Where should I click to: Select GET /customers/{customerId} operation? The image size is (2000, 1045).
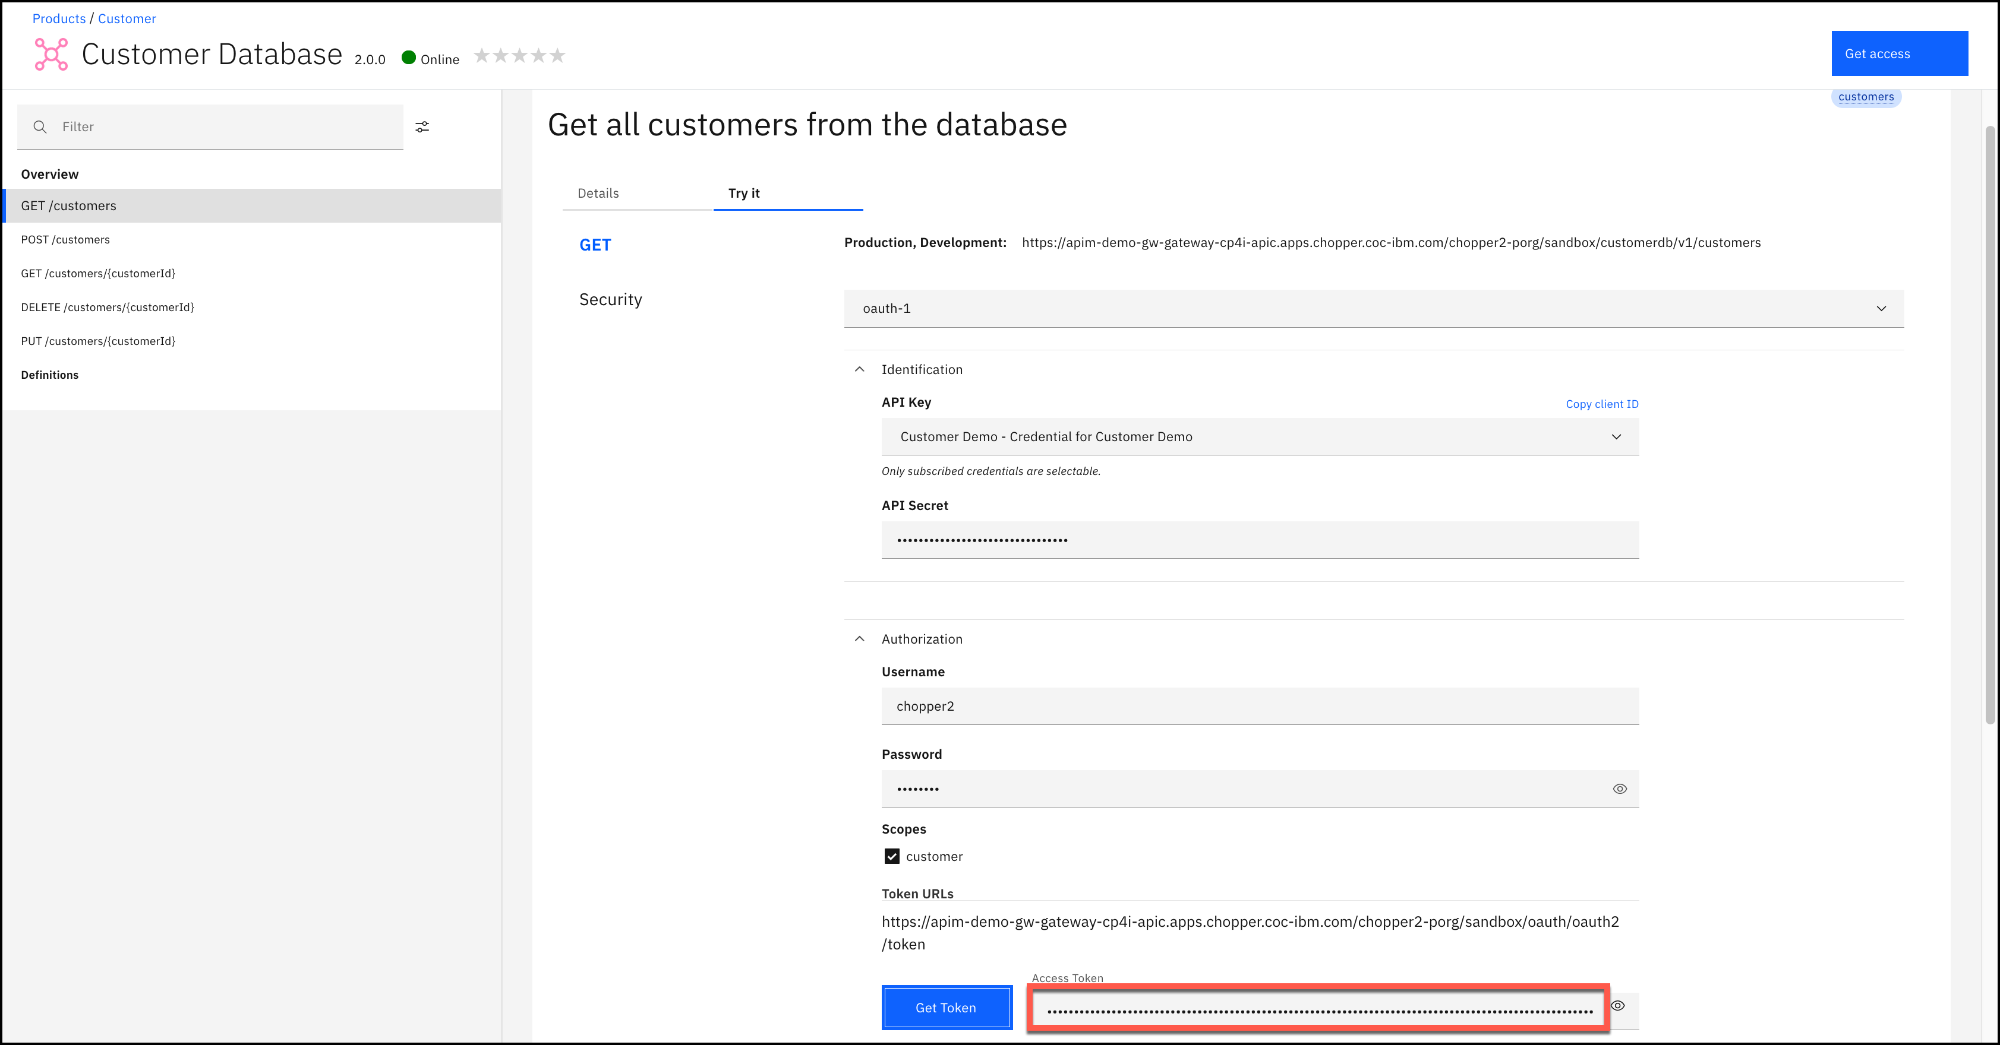click(x=251, y=274)
